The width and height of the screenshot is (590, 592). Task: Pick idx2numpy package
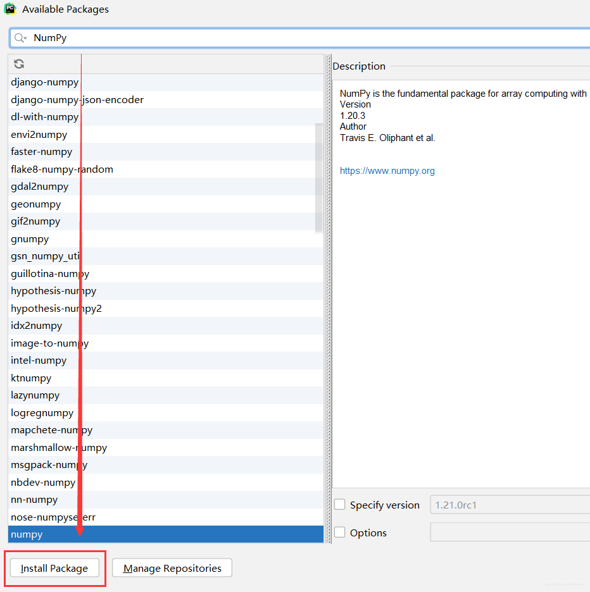166,326
